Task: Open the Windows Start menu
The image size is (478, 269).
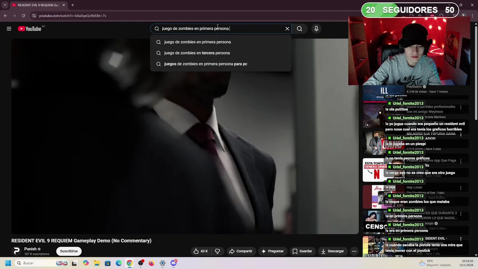Action: pyautogui.click(x=8, y=263)
